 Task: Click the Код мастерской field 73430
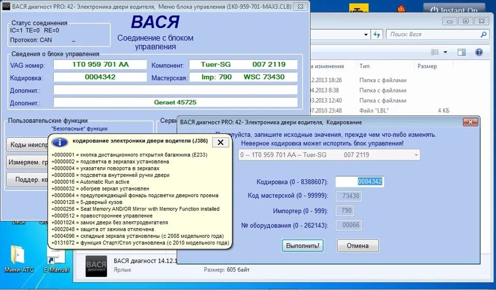(x=349, y=196)
